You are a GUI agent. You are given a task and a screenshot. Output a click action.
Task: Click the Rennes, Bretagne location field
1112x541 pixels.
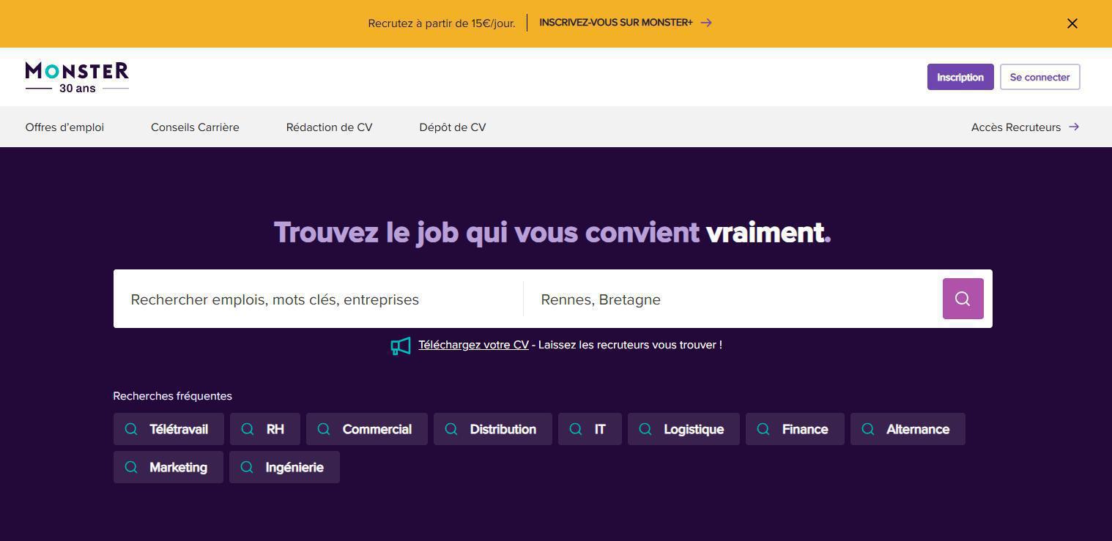click(733, 299)
